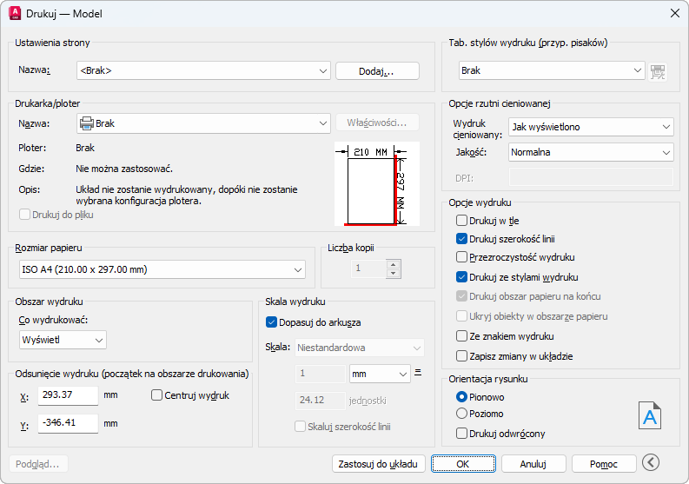
Task: Click the collapse dialog arrow icon
Action: click(651, 463)
